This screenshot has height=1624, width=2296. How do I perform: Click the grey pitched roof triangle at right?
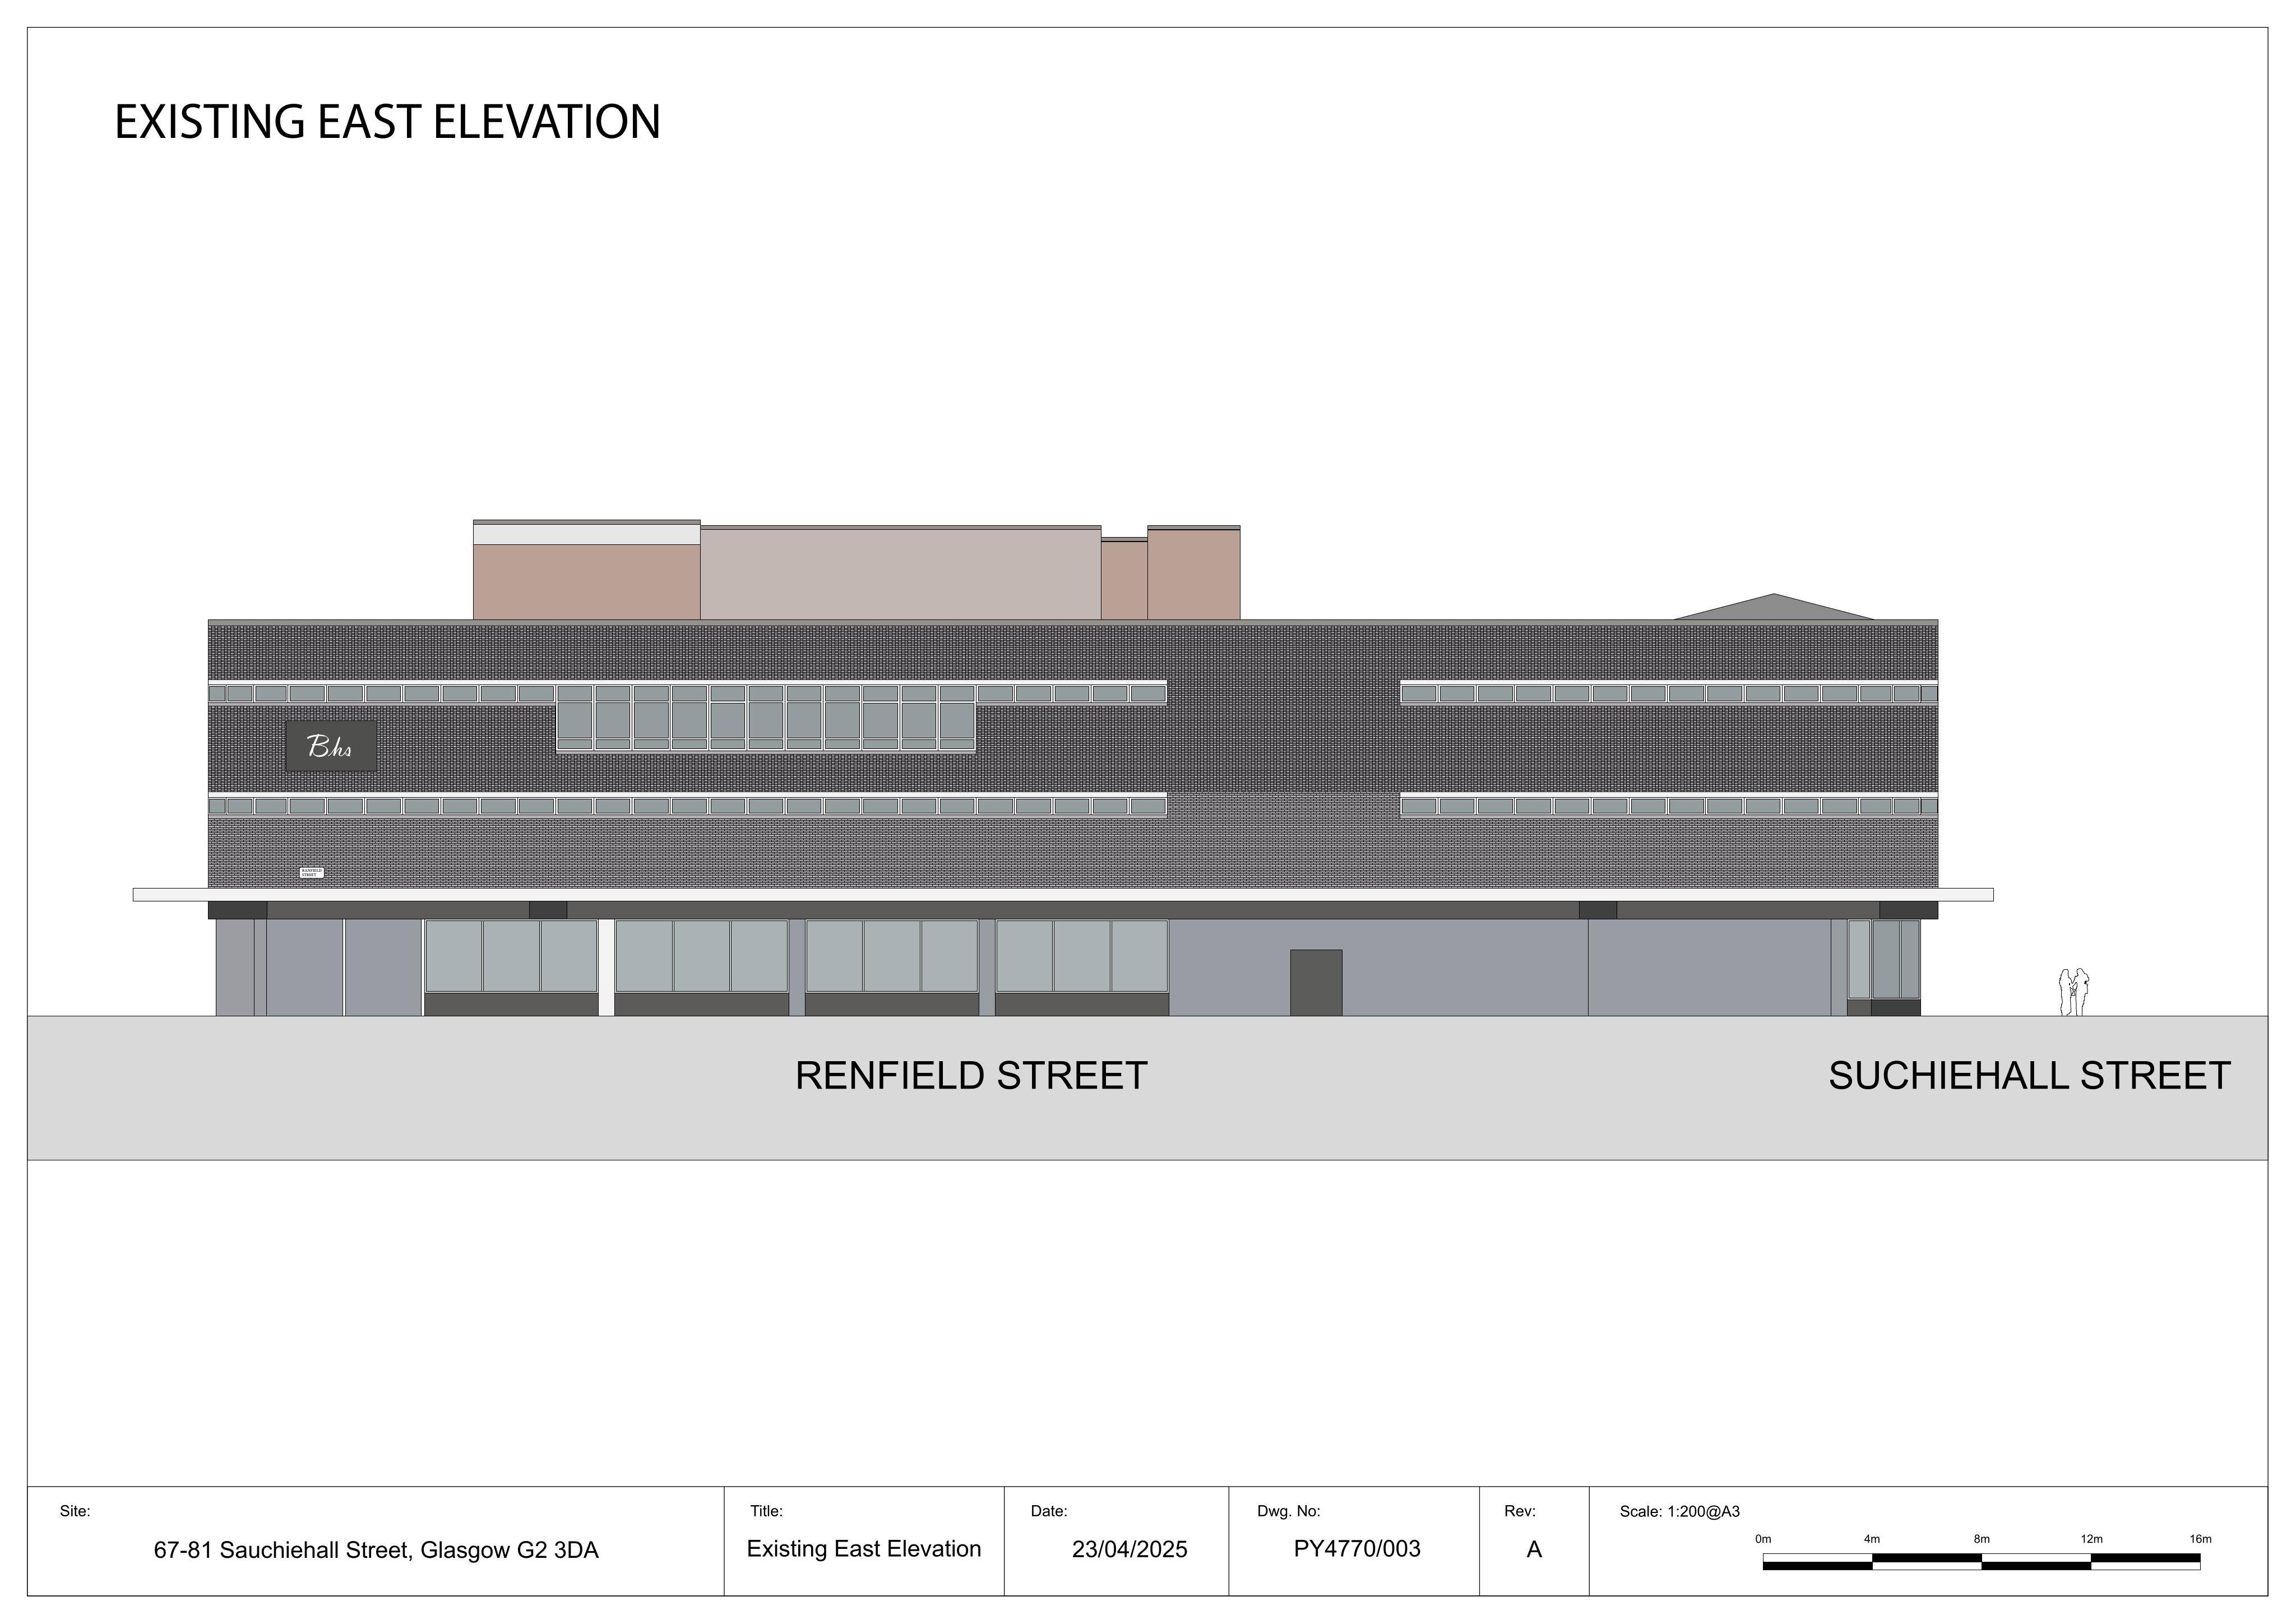pos(1774,609)
